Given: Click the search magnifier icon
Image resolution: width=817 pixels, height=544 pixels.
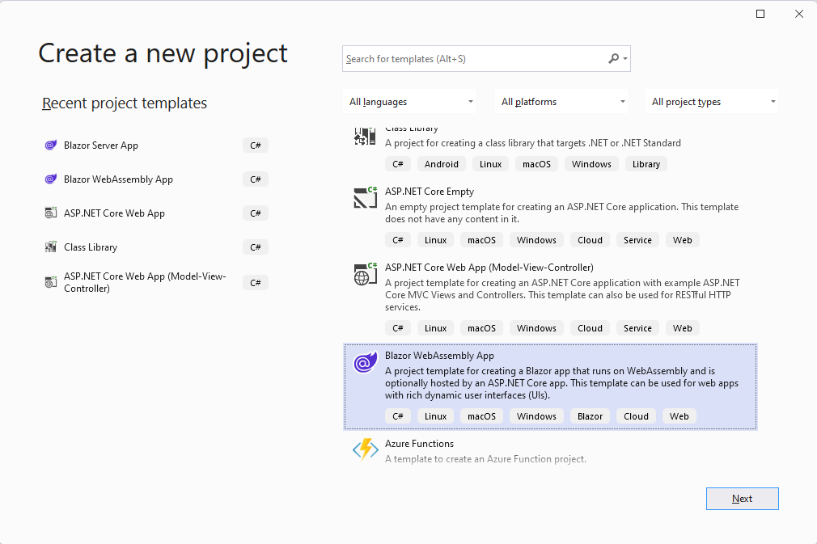Looking at the screenshot, I should (614, 58).
